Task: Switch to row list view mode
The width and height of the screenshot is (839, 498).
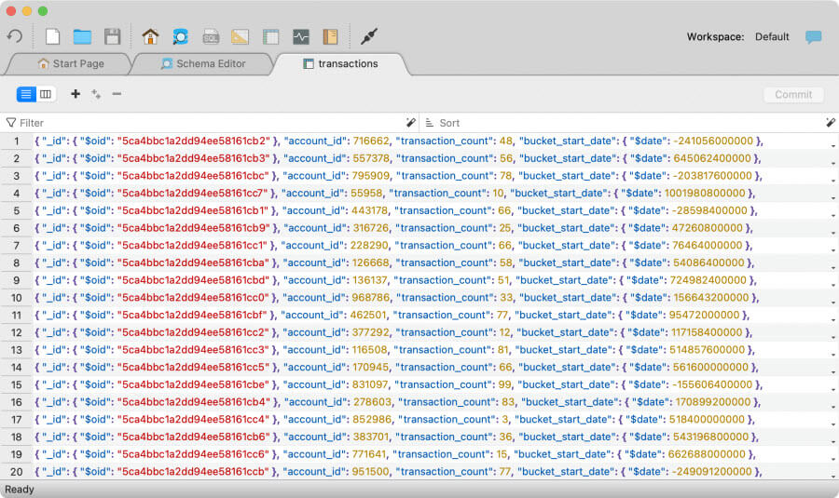Action: 26,94
